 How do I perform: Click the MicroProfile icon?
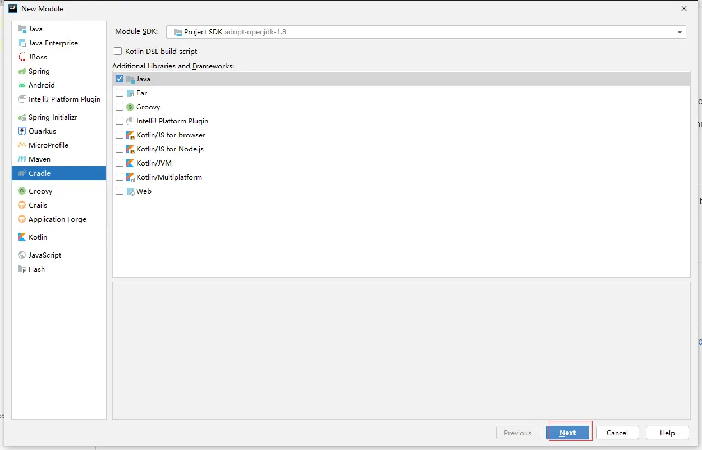[22, 145]
